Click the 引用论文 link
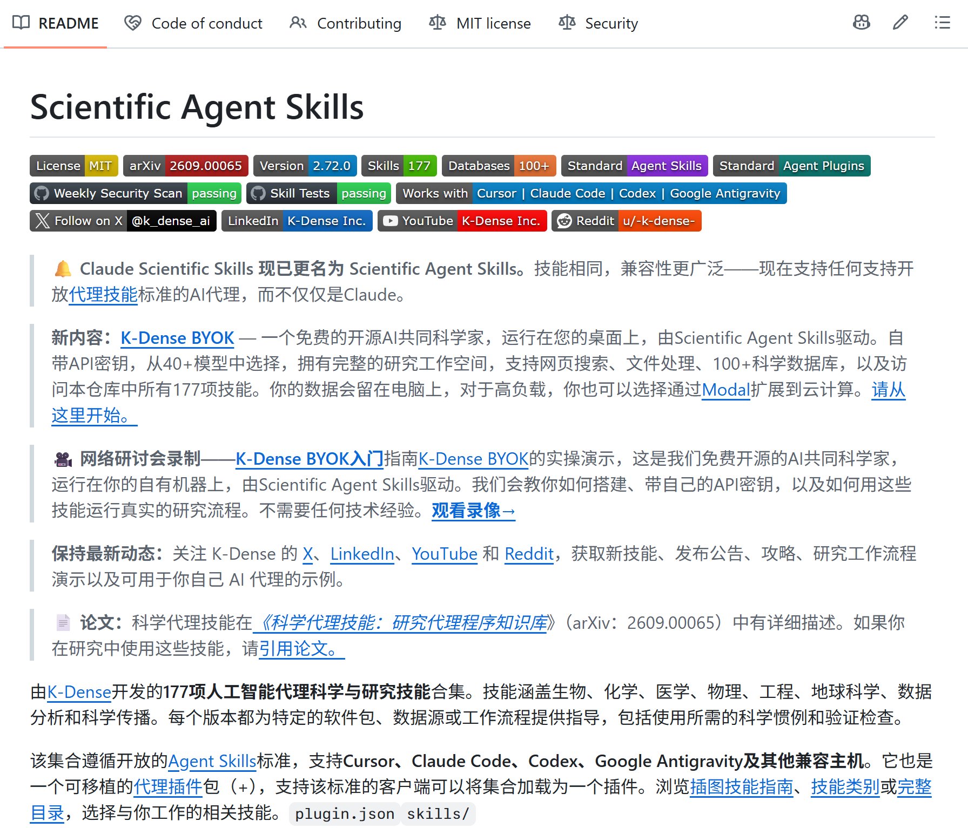This screenshot has height=828, width=968. click(302, 649)
